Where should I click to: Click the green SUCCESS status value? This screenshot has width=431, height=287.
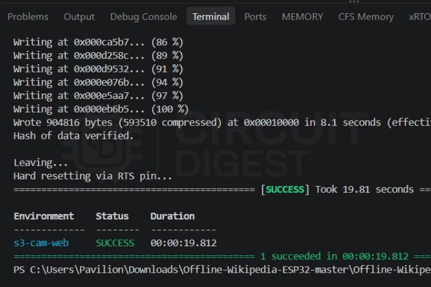[115, 243]
